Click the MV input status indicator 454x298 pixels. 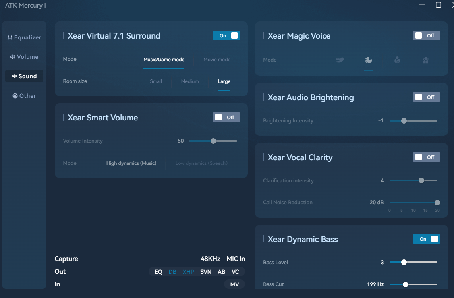[234, 284]
